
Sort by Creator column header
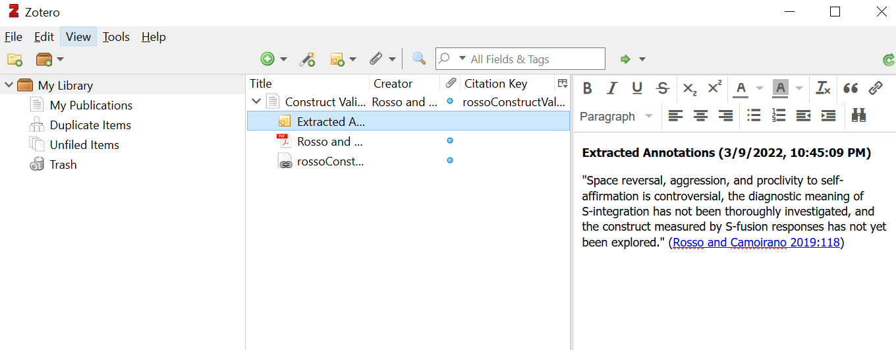(x=405, y=84)
